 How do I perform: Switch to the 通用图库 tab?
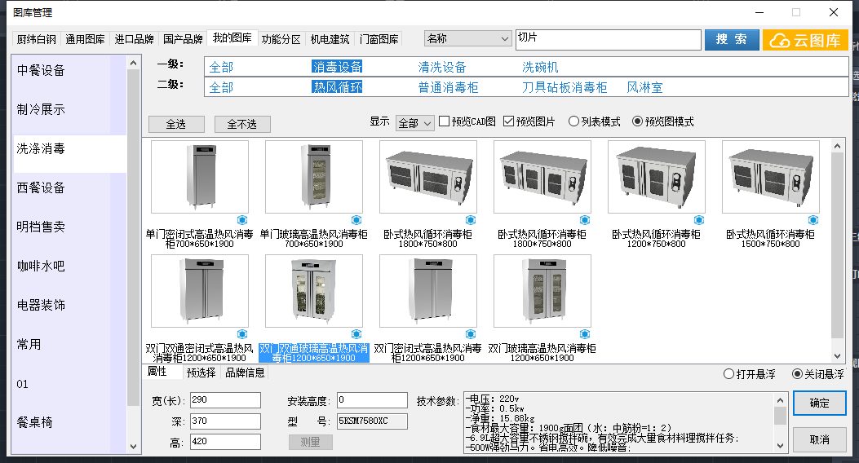[x=85, y=39]
